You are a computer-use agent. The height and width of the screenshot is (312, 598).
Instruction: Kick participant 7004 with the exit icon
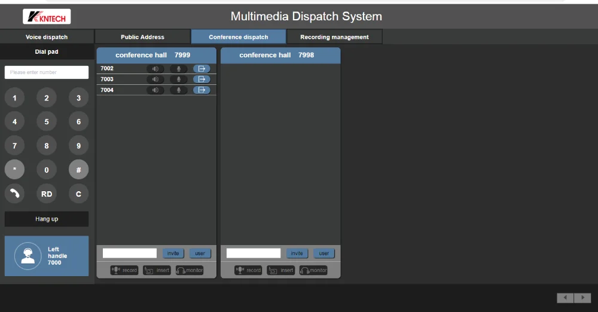pyautogui.click(x=202, y=90)
